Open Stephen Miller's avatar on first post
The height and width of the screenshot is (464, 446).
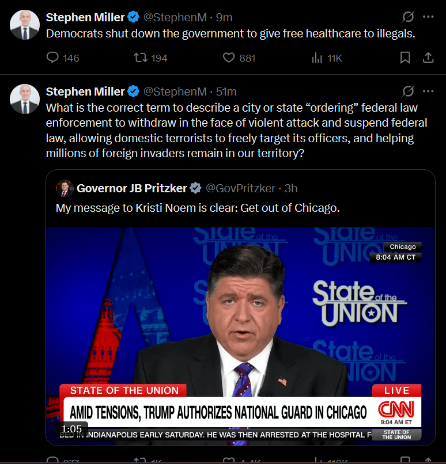click(25, 25)
